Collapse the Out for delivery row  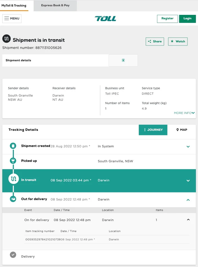tap(188, 200)
